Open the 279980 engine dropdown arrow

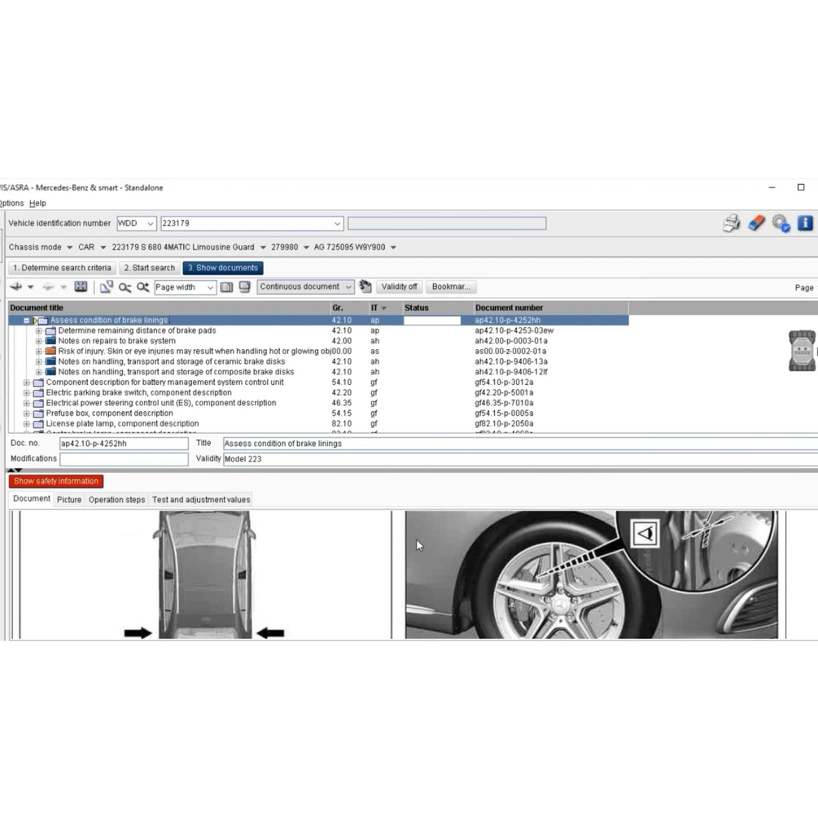306,247
